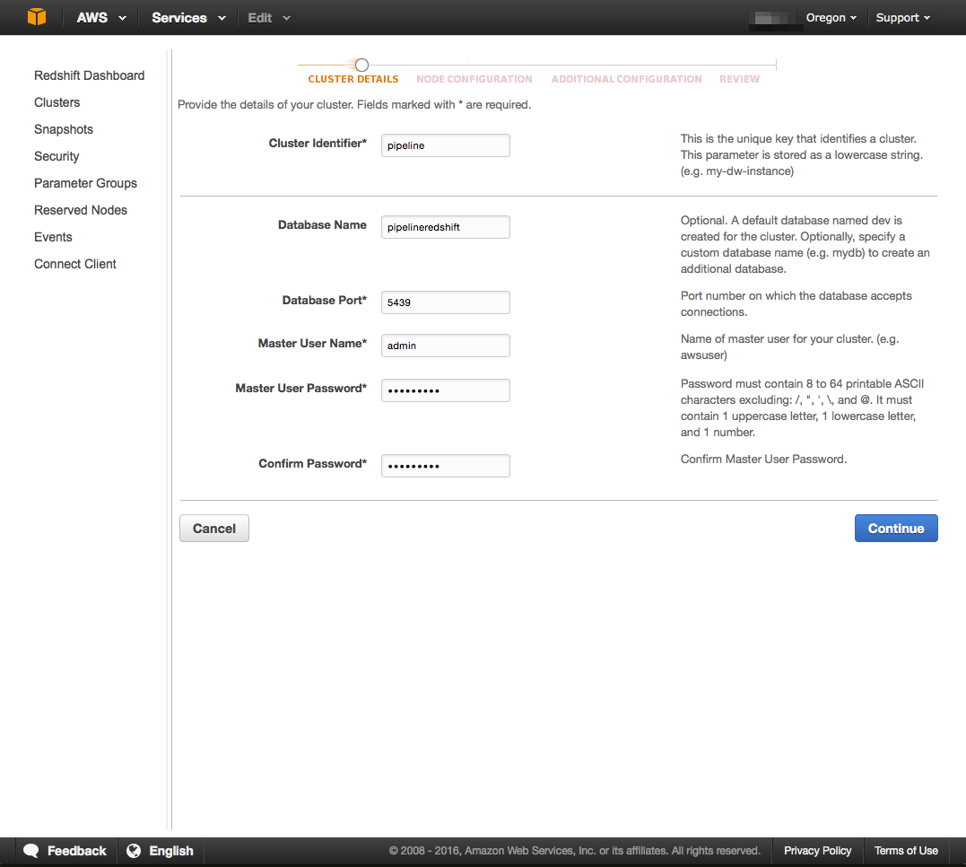The height and width of the screenshot is (867, 966).
Task: Open the Terms of Use link
Action: coord(906,851)
